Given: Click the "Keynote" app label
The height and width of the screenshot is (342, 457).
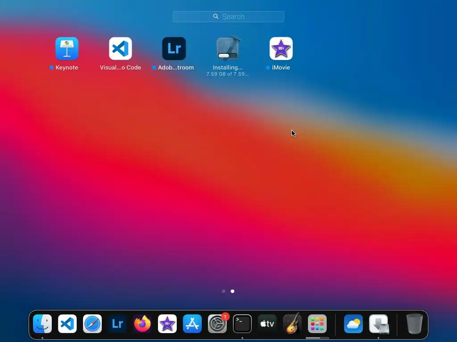Looking at the screenshot, I should coord(67,68).
